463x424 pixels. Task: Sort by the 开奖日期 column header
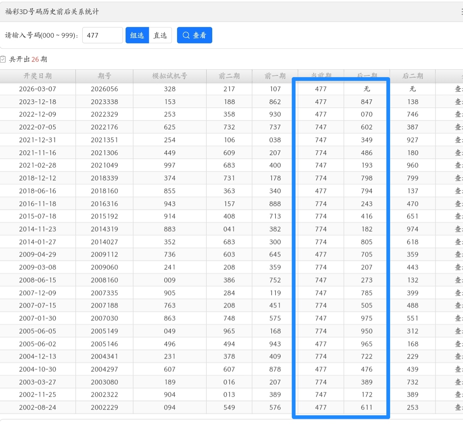38,76
